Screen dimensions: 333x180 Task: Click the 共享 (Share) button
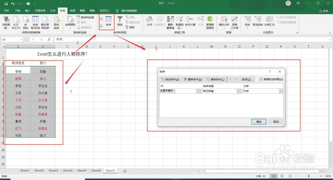(x=324, y=11)
